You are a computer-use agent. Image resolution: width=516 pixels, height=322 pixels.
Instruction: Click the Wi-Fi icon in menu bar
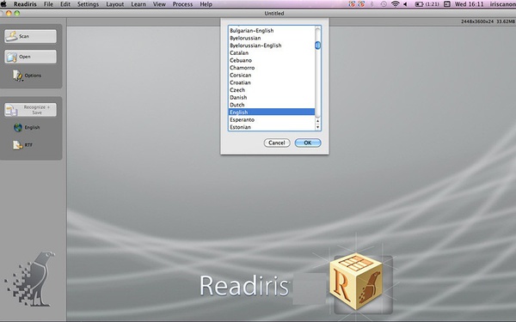coord(395,4)
